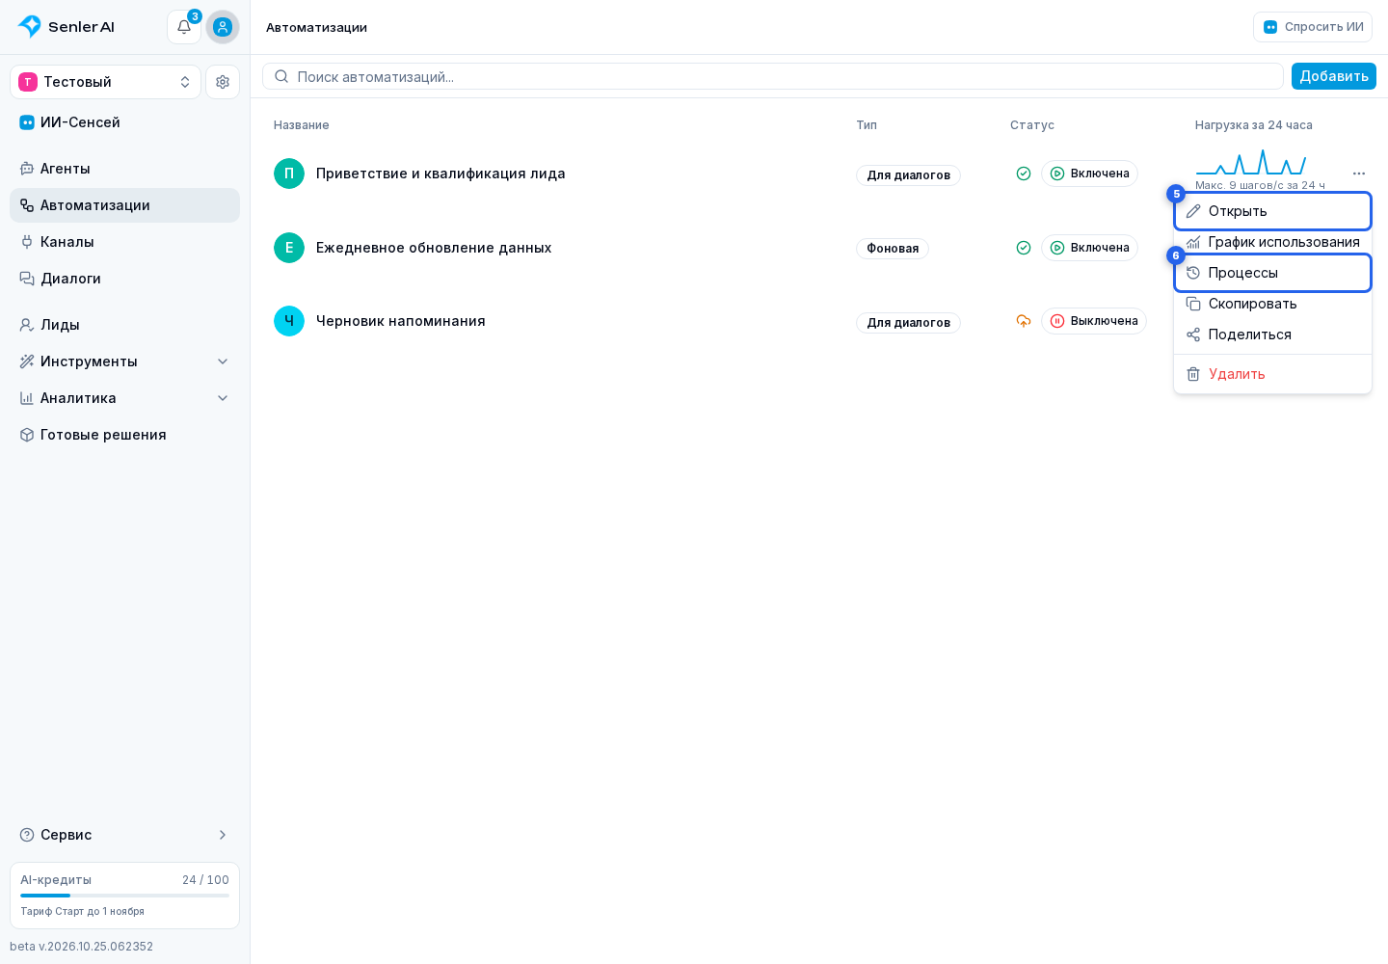The height and width of the screenshot is (964, 1388).
Task: Click the Ч avatar of Черновик напоминания
Action: pyautogui.click(x=289, y=321)
